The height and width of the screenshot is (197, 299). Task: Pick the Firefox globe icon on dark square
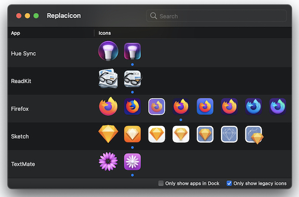(132, 107)
